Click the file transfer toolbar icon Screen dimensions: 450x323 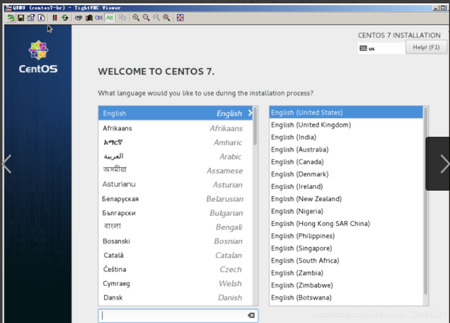(123, 18)
